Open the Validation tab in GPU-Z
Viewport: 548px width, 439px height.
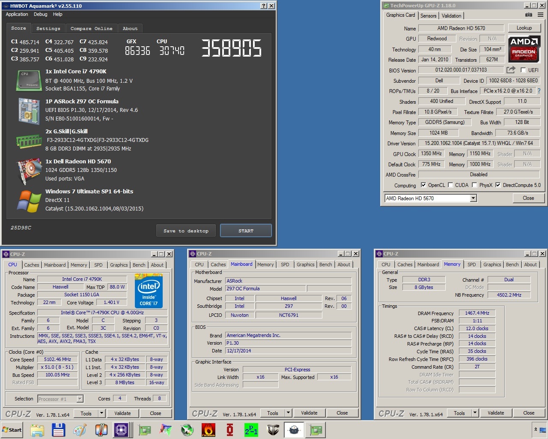[x=452, y=16]
